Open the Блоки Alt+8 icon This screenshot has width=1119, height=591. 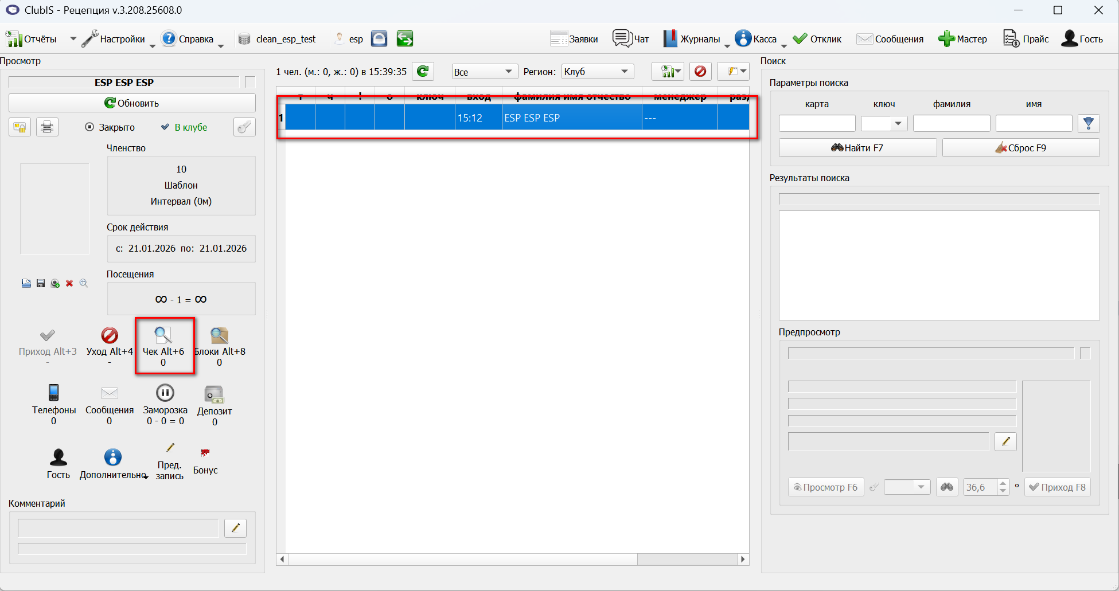pyautogui.click(x=219, y=335)
